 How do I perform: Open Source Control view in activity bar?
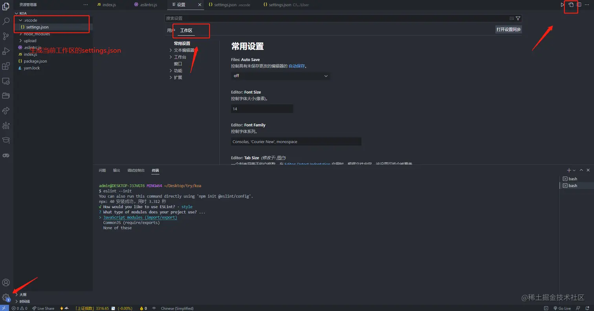tap(6, 36)
